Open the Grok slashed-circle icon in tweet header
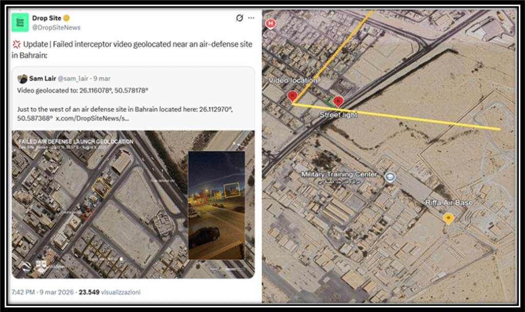Image resolution: width=525 pixels, height=312 pixels. [239, 18]
